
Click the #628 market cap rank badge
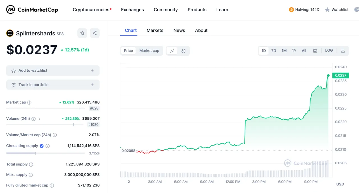(x=94, y=108)
